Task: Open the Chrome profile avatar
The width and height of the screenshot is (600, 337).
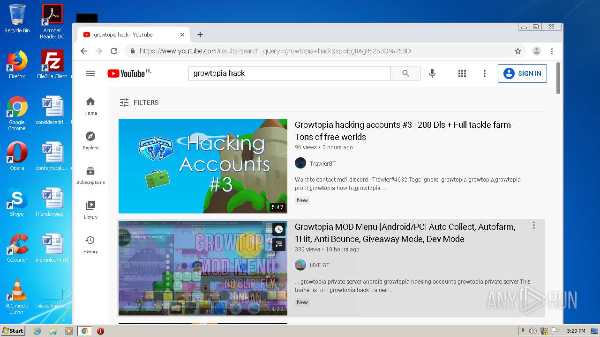Action: [537, 51]
